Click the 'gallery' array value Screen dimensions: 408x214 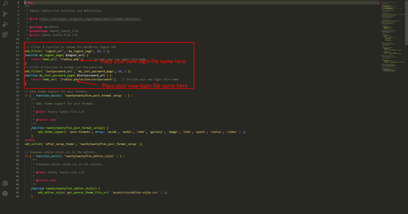coord(156,132)
